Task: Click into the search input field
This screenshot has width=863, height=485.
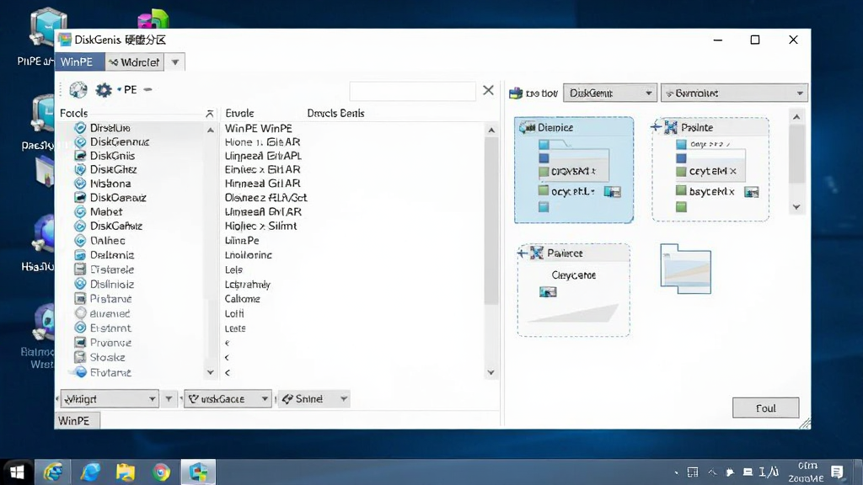Action: tap(412, 91)
